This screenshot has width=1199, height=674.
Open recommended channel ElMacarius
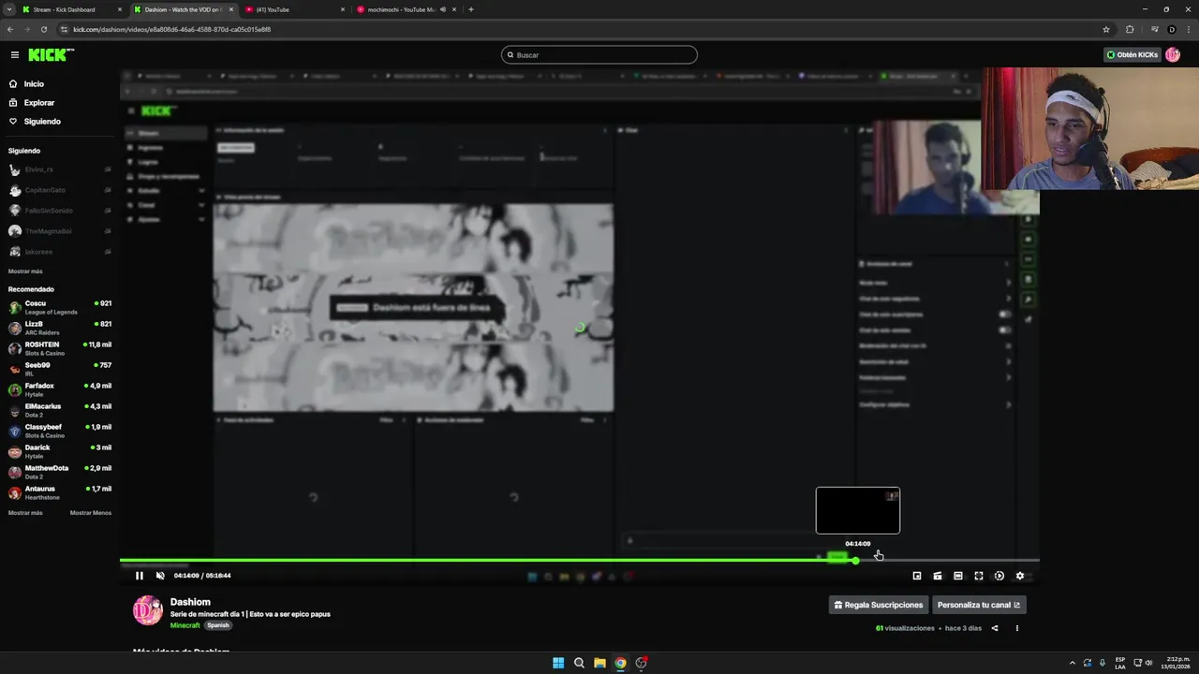click(x=60, y=410)
